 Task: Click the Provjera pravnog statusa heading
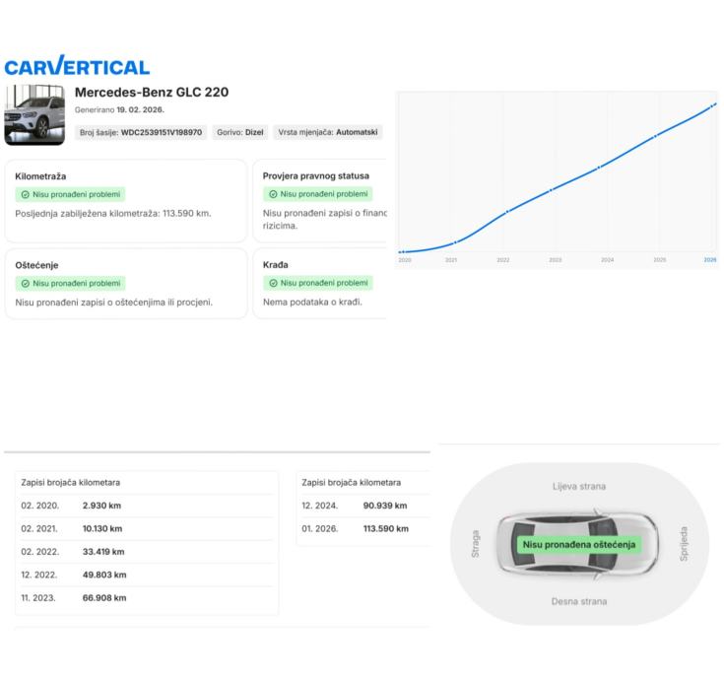[316, 175]
